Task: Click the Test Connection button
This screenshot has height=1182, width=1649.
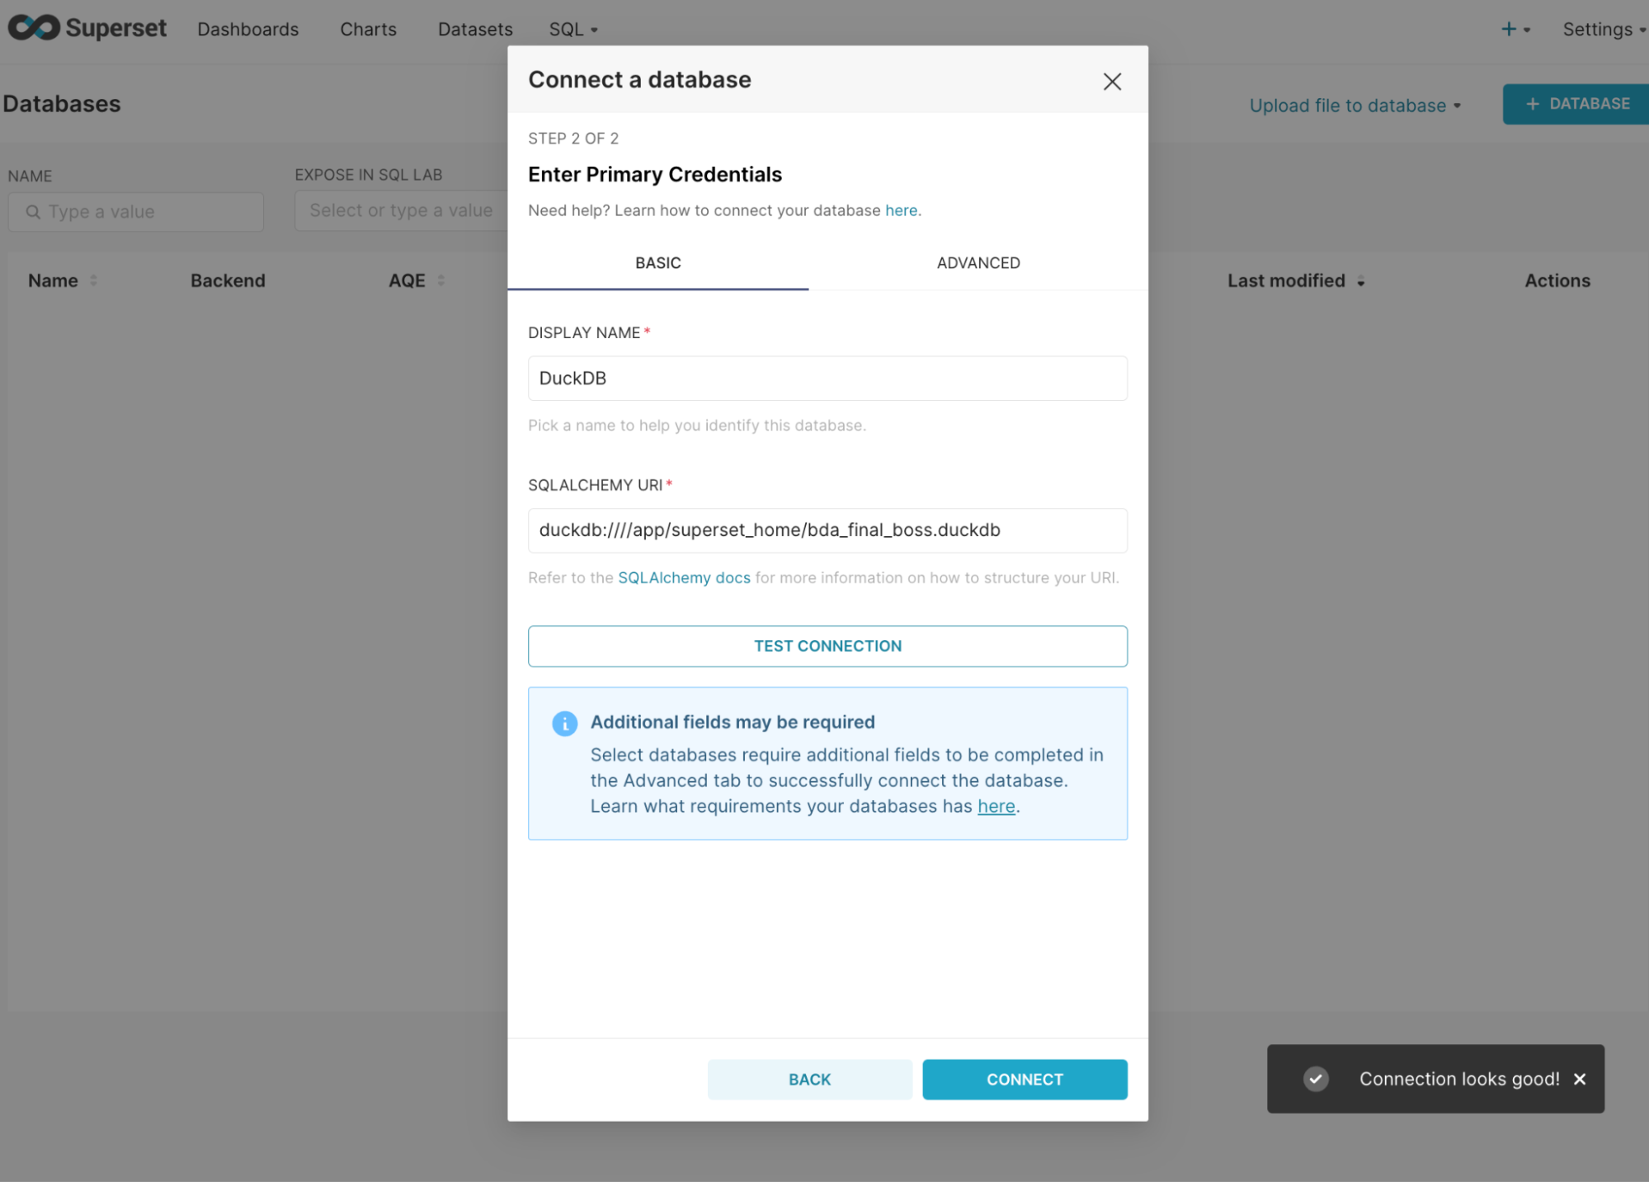Action: (x=827, y=646)
